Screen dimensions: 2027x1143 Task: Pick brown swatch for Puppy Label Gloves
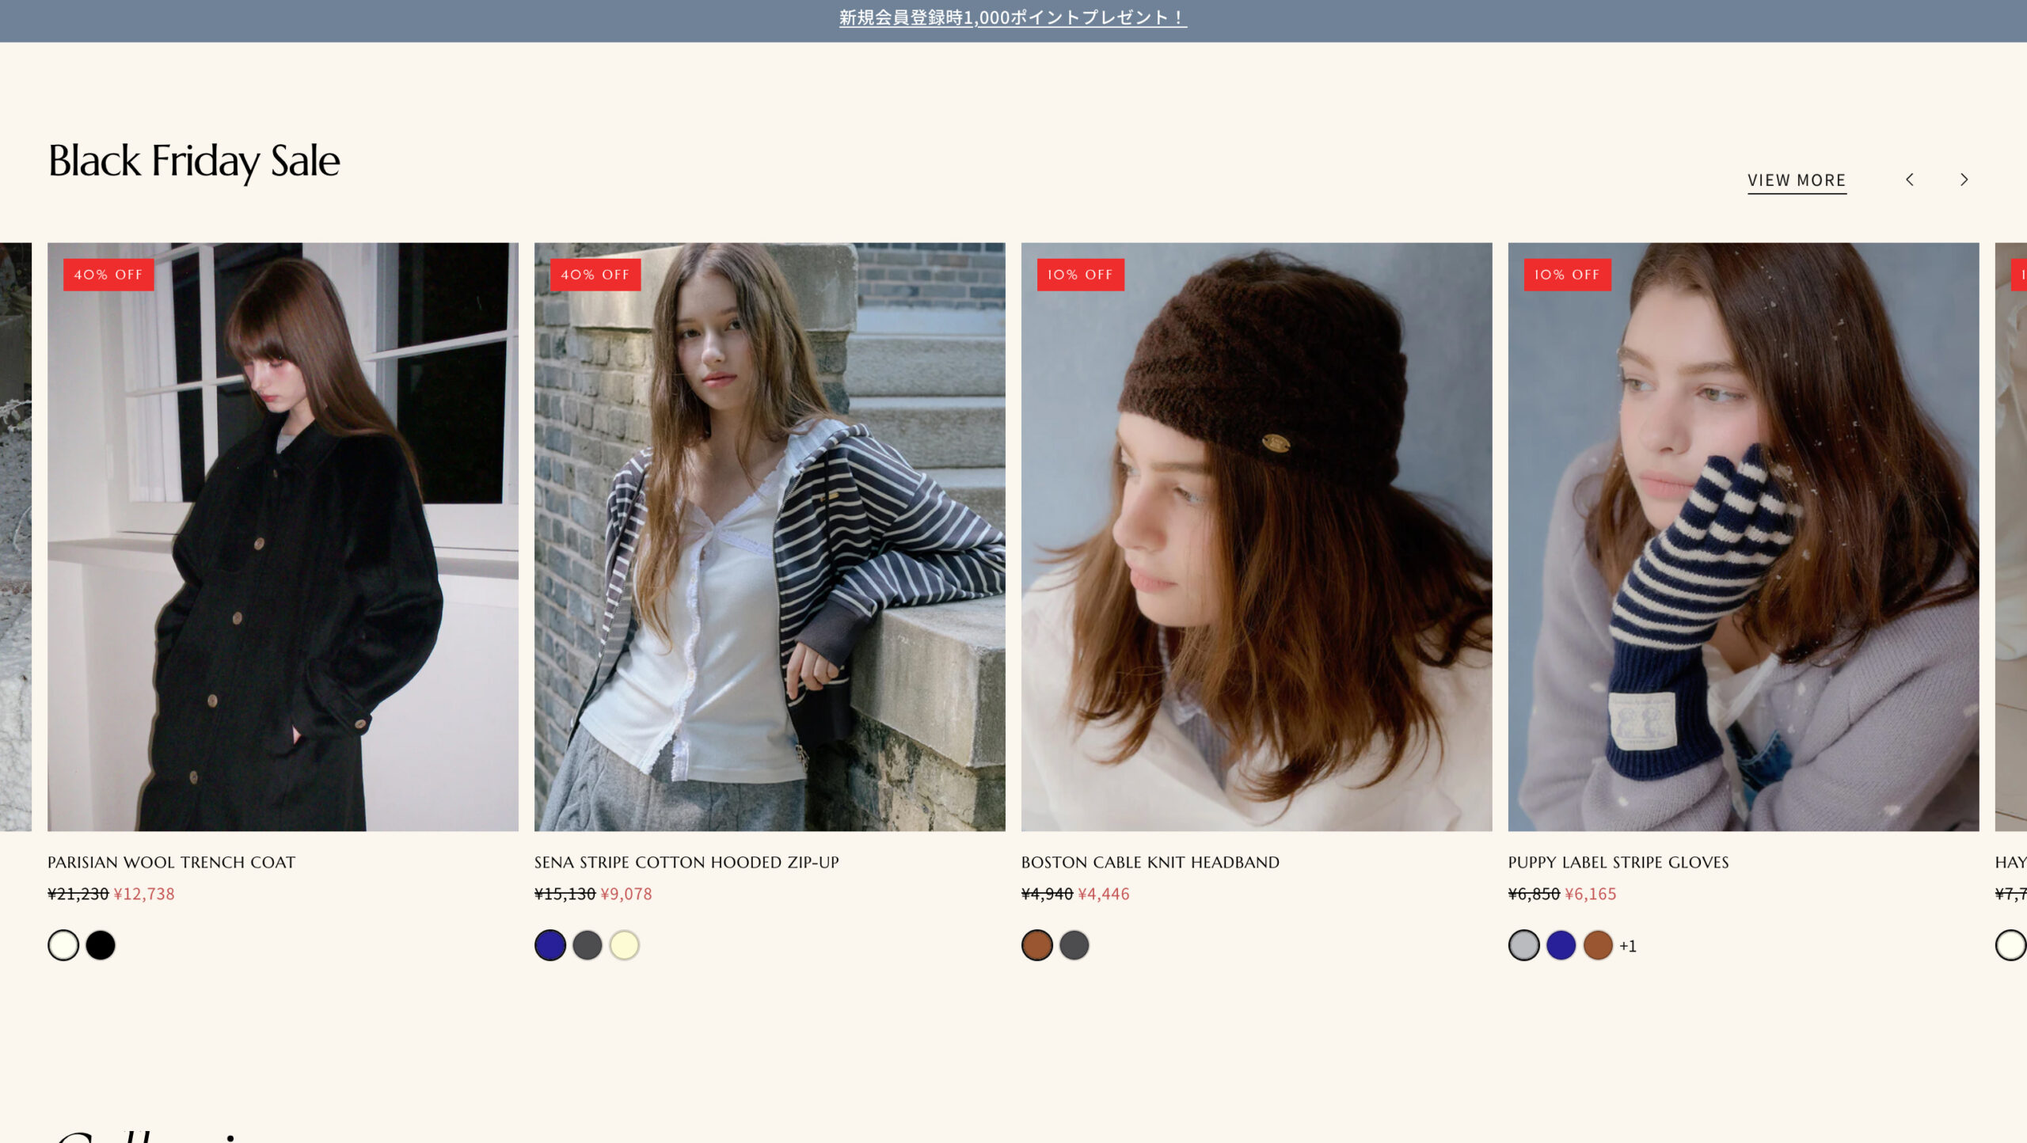(1599, 945)
